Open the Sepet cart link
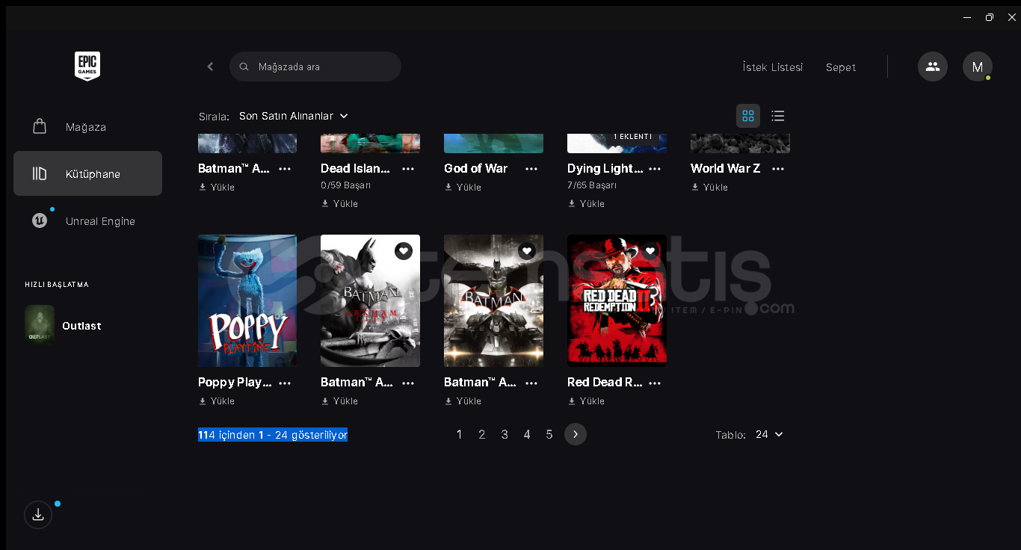 (x=841, y=67)
